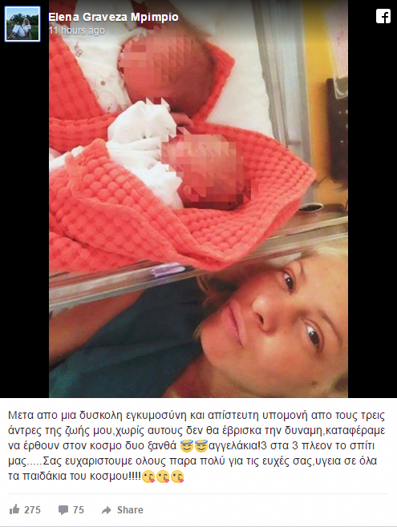Click the second kissing face emoji
397x527 pixels.
[x=163, y=477]
